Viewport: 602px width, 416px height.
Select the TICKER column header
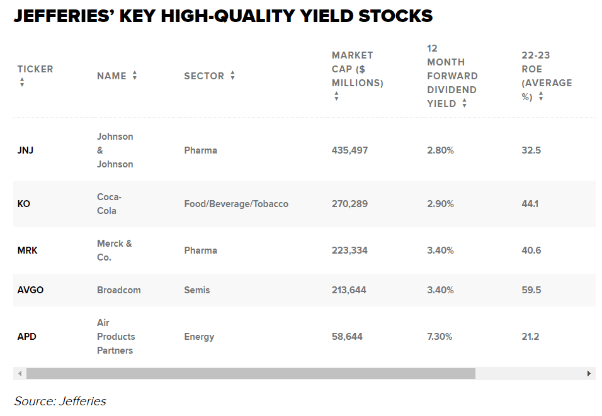[35, 69]
